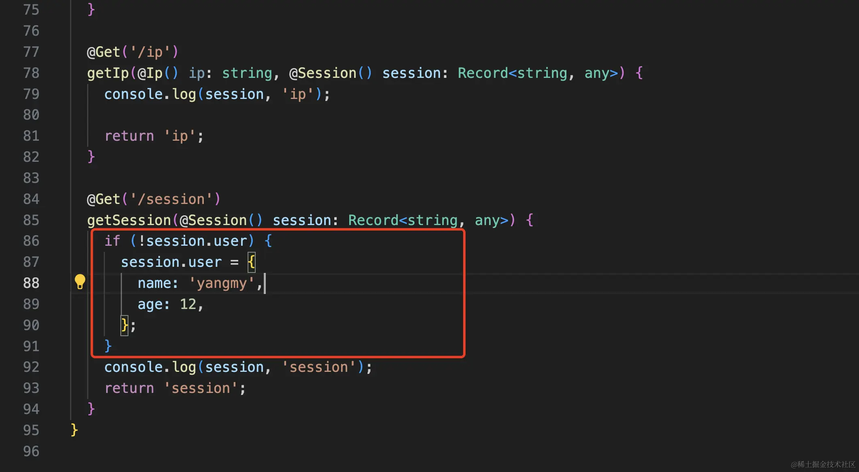Viewport: 859px width, 472px height.
Task: Click the highlighted closing brace on line 90
Action: (x=124, y=325)
